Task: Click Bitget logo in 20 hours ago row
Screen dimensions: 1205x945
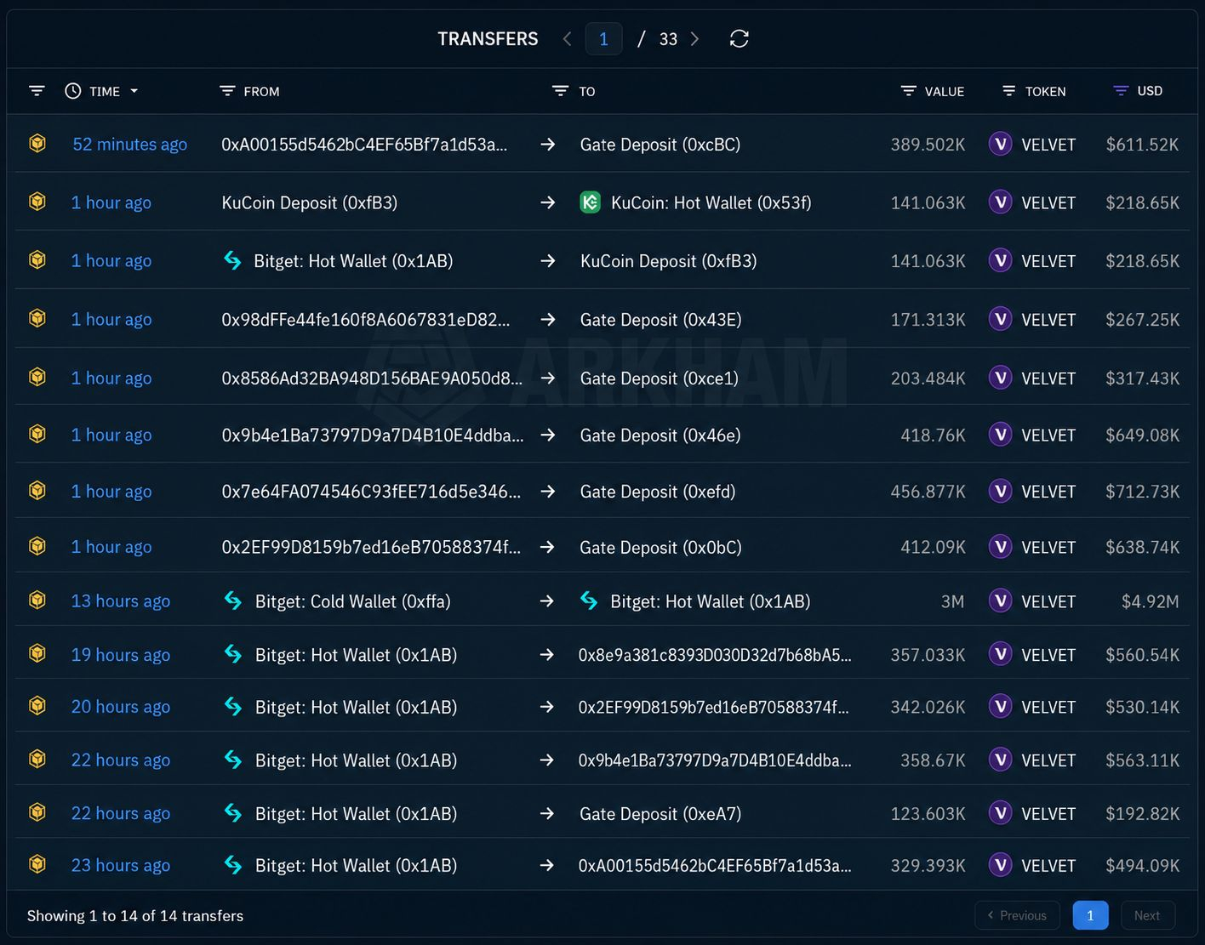Action: point(233,706)
